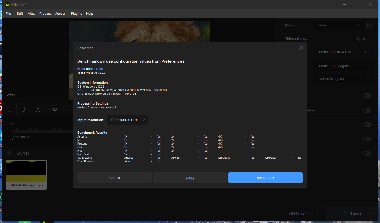Screen dimensions: 380x223
Task: Close the Benchmark dialog with the X
Action: (x=301, y=48)
